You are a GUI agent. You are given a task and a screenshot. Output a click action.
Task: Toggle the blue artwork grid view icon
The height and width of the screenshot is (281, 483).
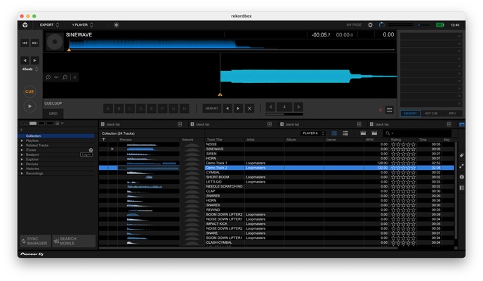334,133
